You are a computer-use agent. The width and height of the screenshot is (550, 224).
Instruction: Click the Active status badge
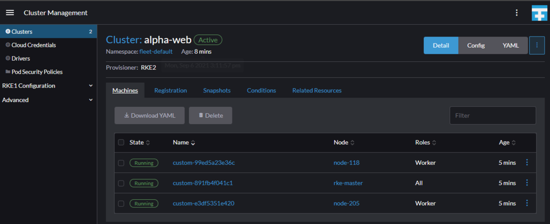tap(208, 40)
